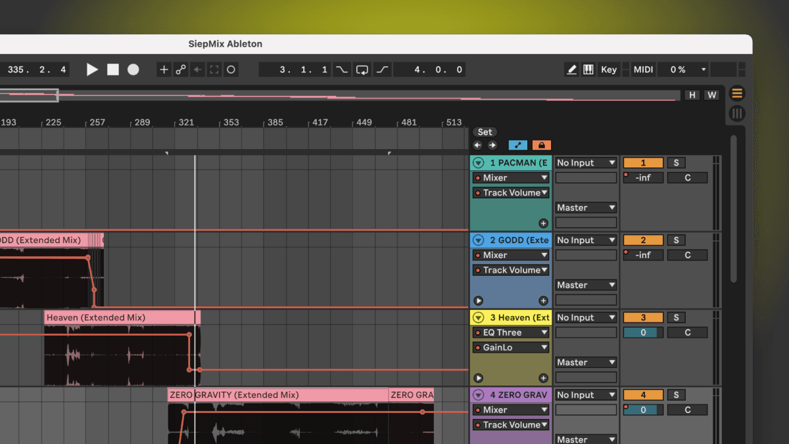Click loop start field 3. 1. 1
The image size is (789, 444).
coord(295,70)
